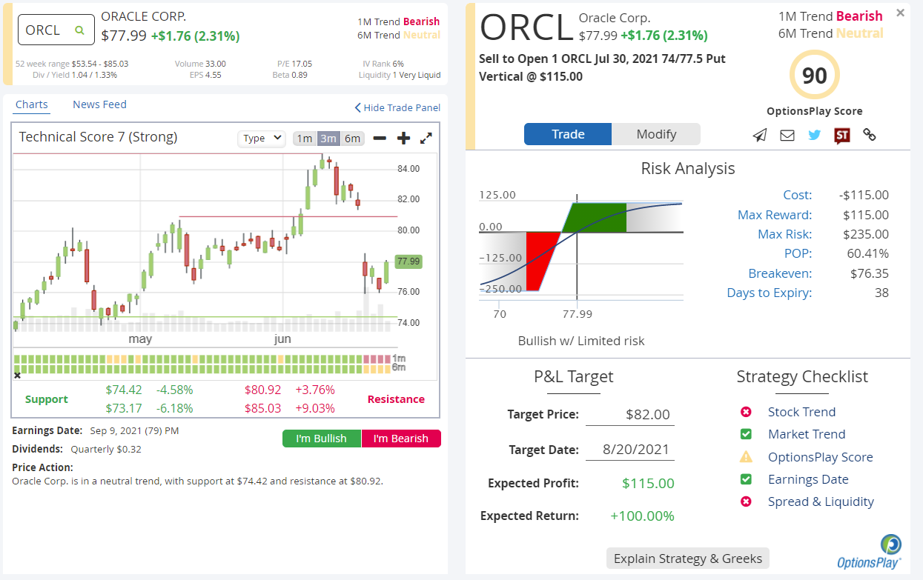923x580 pixels.
Task: Click the Spread & Liquidity red cross icon
Action: click(x=746, y=501)
